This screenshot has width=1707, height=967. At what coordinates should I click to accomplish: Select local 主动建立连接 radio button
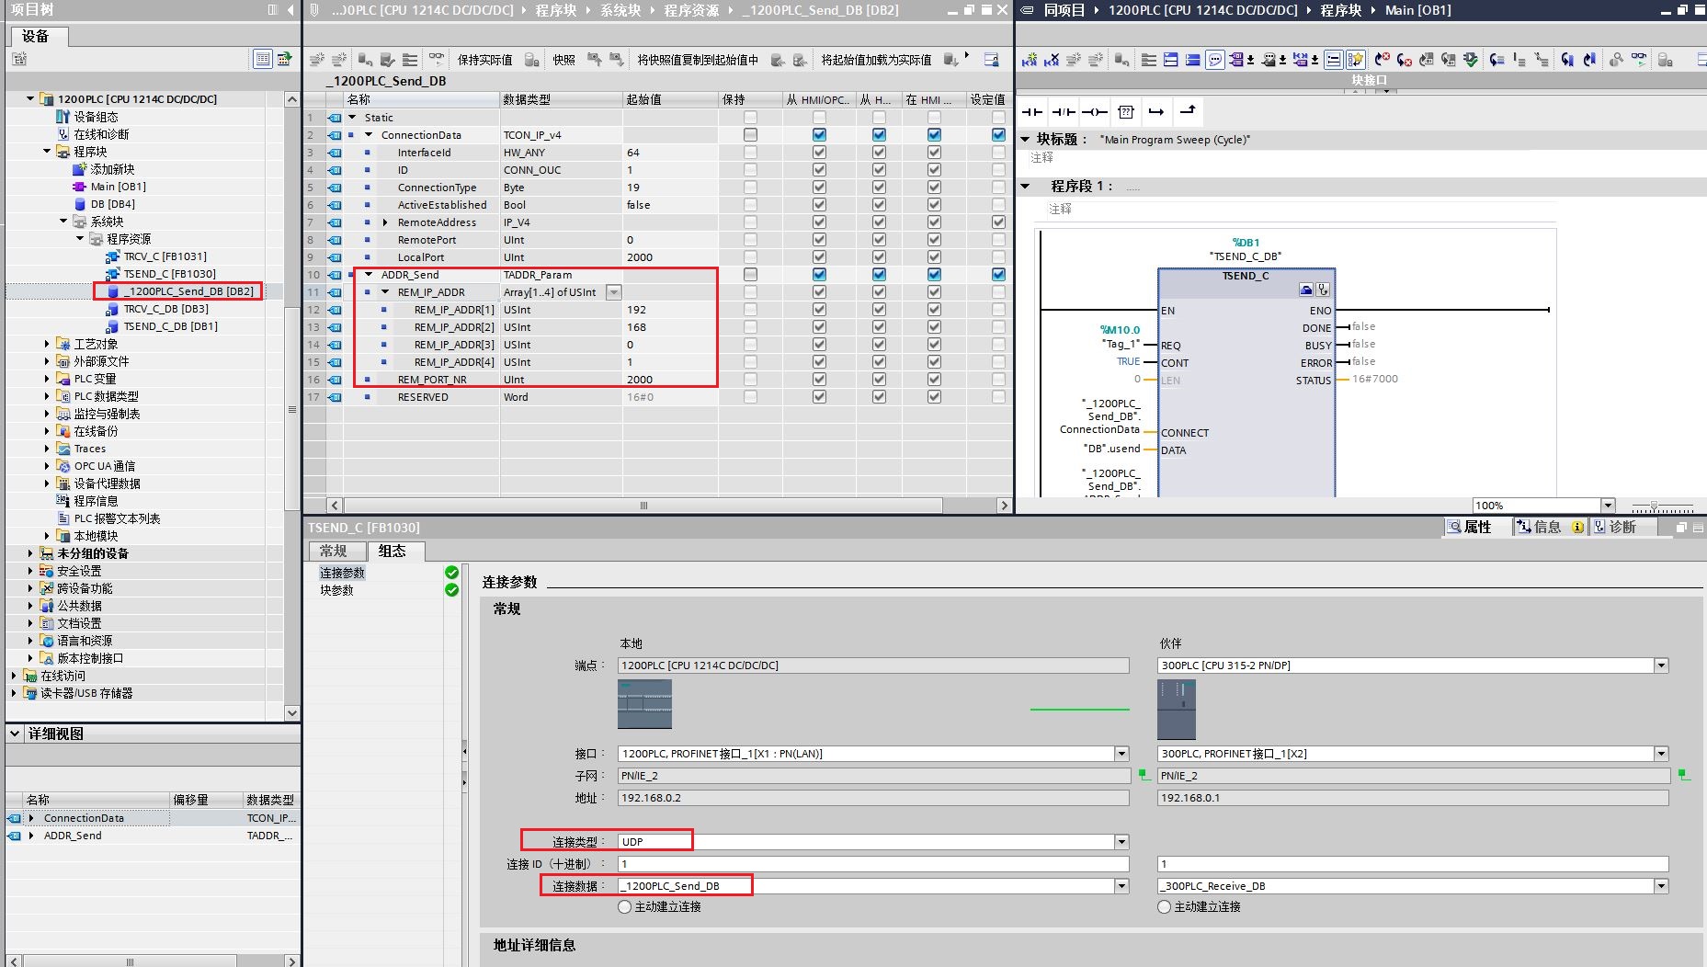click(x=625, y=907)
